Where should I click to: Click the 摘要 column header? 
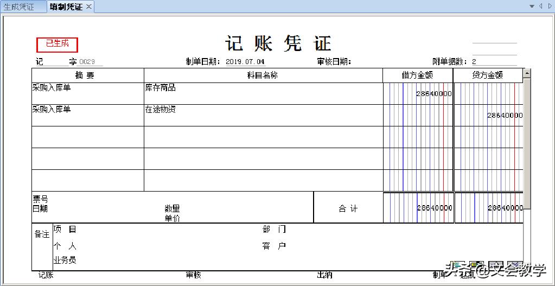tap(88, 75)
